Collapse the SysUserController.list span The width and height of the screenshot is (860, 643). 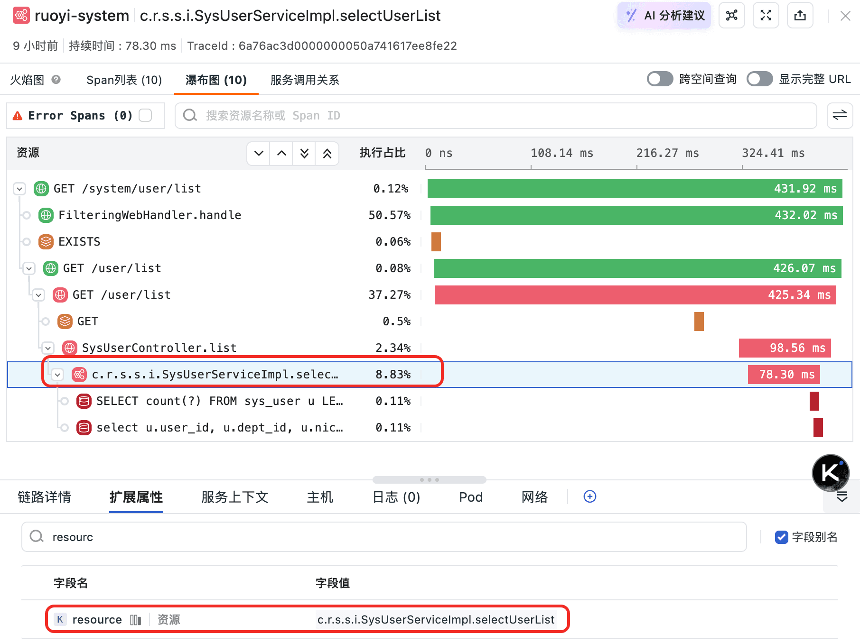click(48, 348)
